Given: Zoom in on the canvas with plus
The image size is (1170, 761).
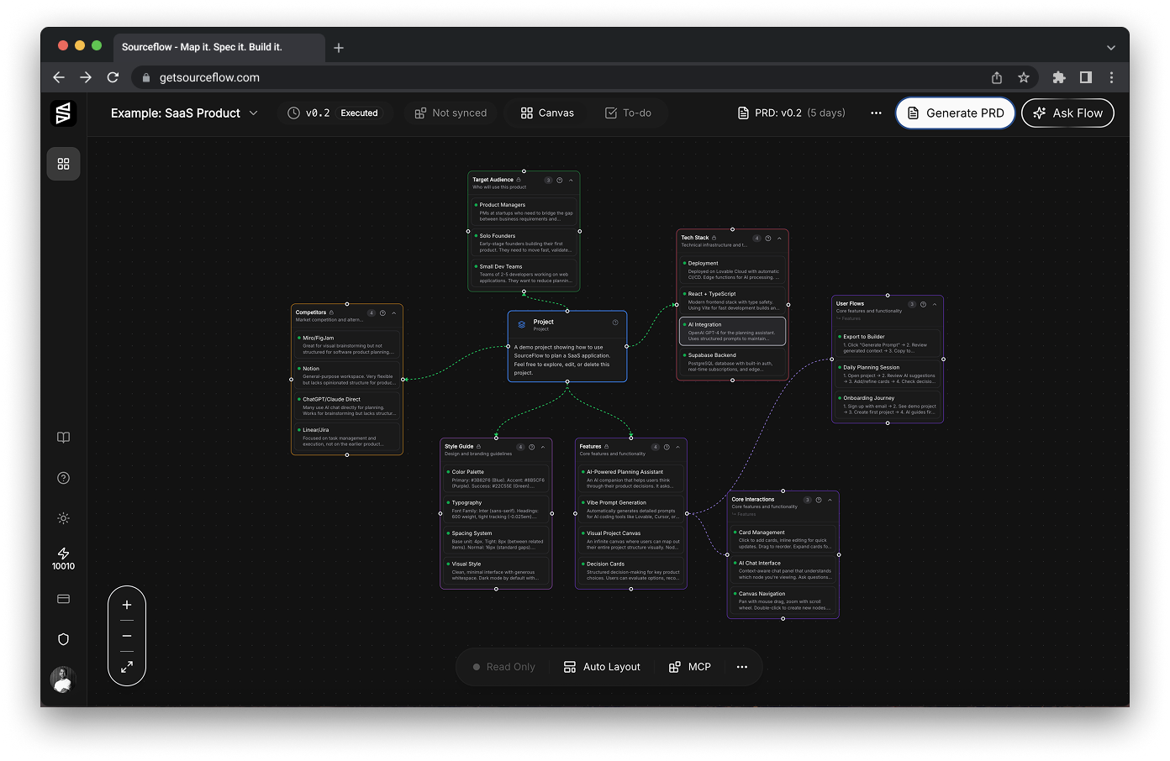Looking at the screenshot, I should coord(127,605).
